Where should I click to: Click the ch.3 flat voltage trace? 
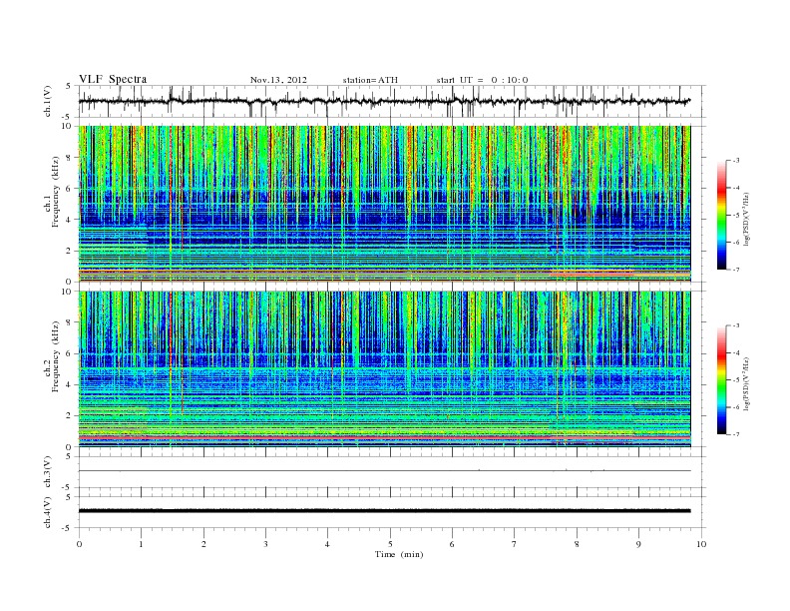click(x=384, y=471)
